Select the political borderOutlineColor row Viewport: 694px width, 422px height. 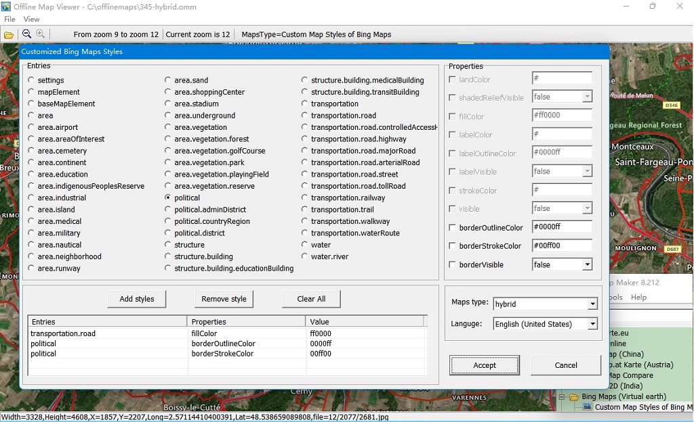(x=228, y=344)
